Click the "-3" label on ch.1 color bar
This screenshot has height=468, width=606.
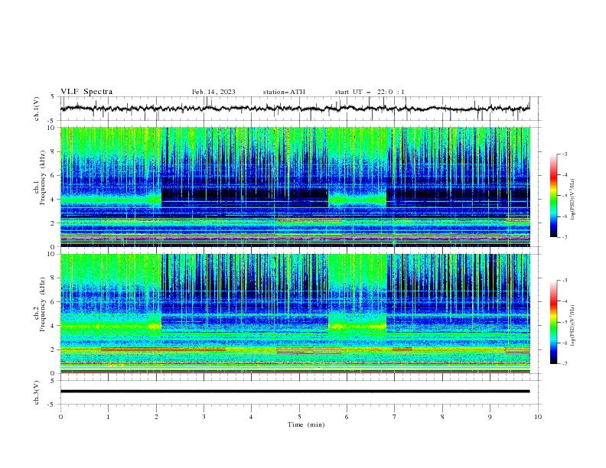(564, 154)
